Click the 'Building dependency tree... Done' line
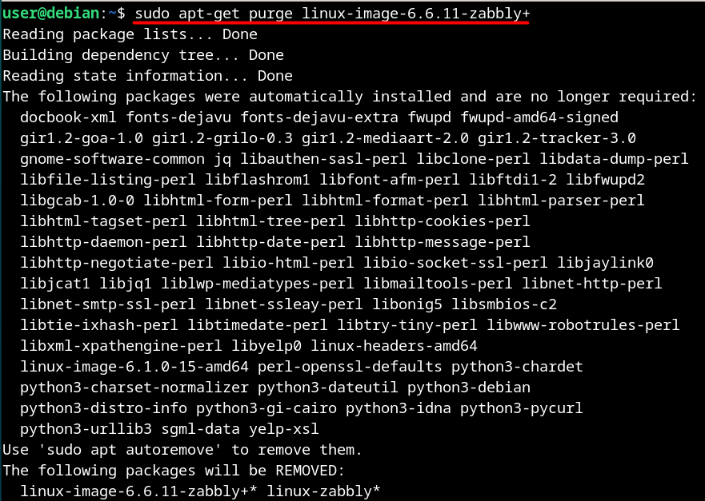Viewport: 705px width, 501px height. 143,55
